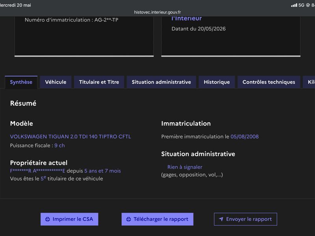Click the 5 ans et 7 mois duration

coord(103,171)
